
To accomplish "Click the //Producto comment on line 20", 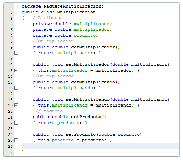I will pyautogui.click(x=49, y=111).
